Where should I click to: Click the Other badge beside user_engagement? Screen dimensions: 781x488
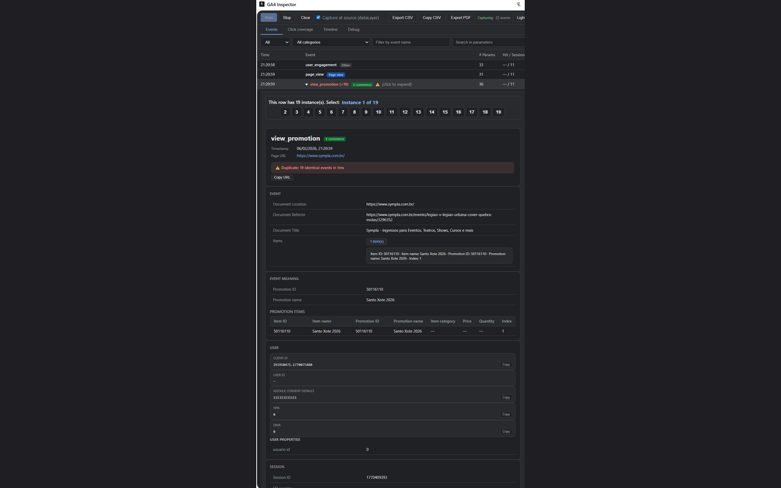coord(345,65)
